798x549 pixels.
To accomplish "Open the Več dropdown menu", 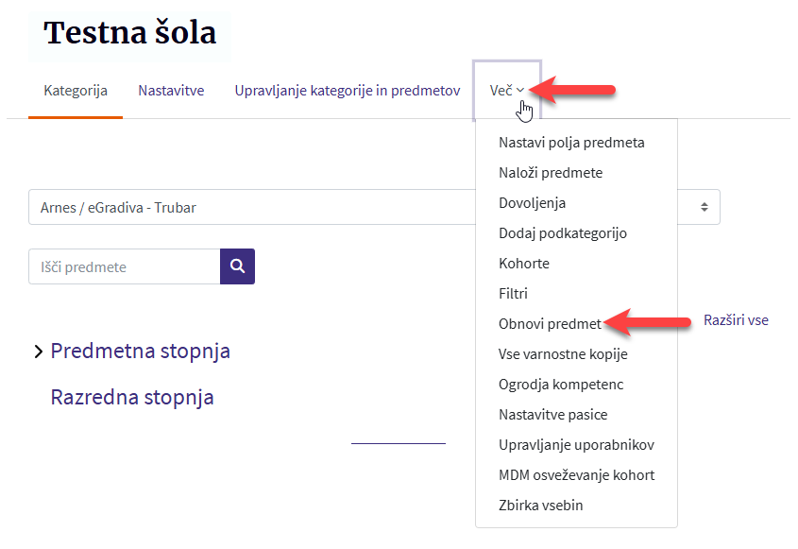I will click(506, 91).
